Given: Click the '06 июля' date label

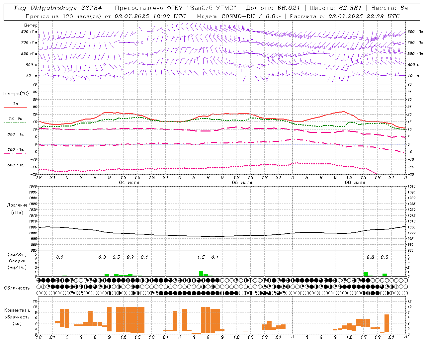Looking at the screenshot, I should point(355,183).
